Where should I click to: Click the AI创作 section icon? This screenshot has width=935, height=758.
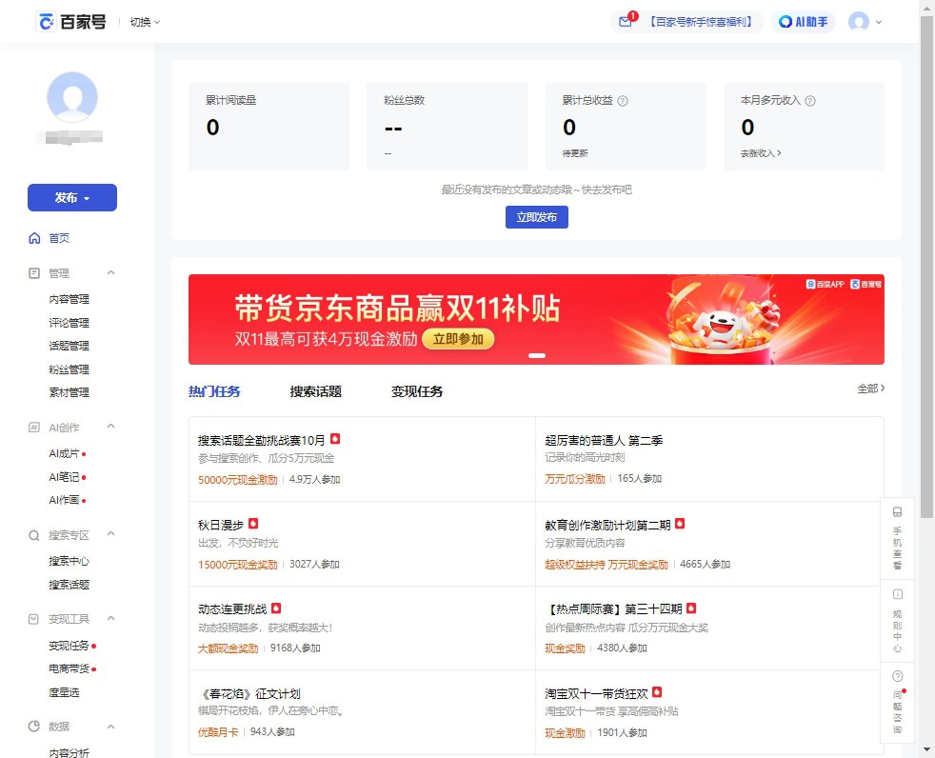pos(34,427)
